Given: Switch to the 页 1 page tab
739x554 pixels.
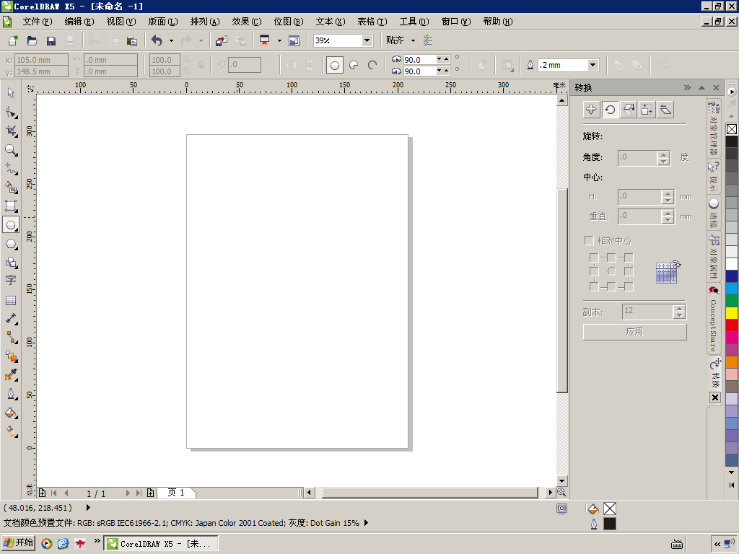Looking at the screenshot, I should [x=176, y=493].
